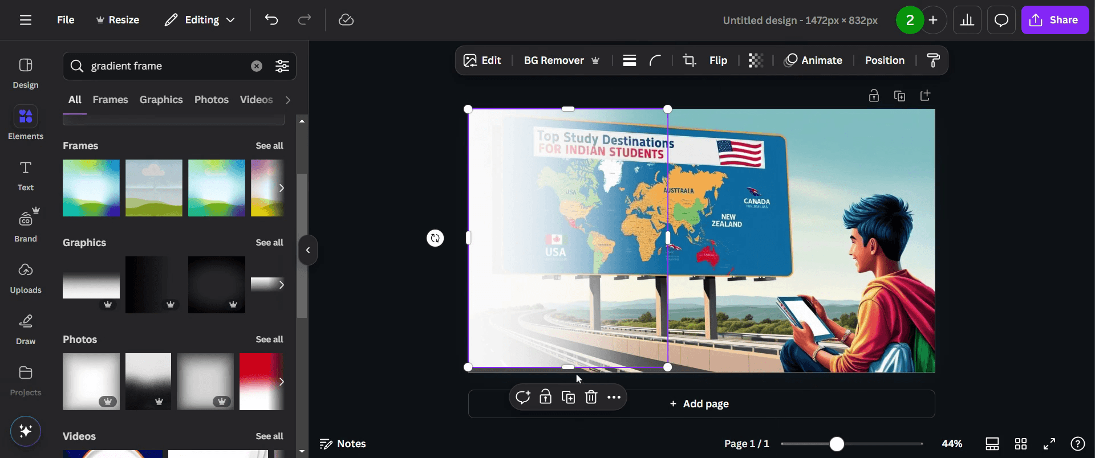Expand the Editing mode dropdown
Viewport: 1095px width, 458px height.
coord(200,20)
